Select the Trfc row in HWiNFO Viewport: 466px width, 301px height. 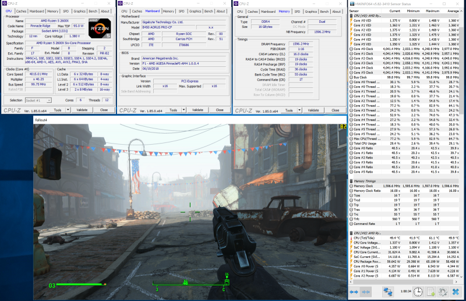coord(404,219)
